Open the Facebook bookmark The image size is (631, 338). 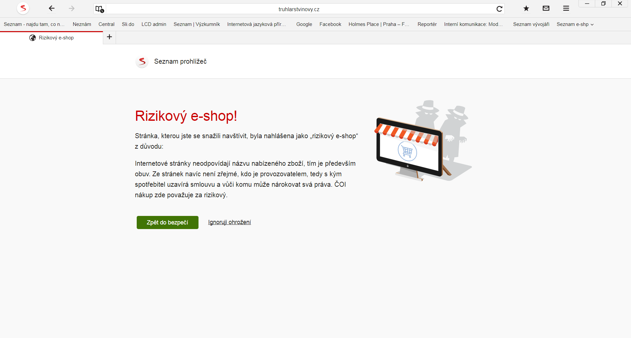pyautogui.click(x=330, y=24)
